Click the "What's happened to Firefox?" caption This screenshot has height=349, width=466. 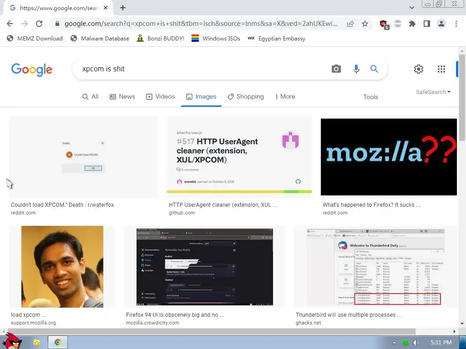(371, 205)
